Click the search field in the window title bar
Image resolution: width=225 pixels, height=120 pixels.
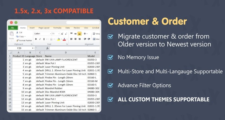click(83, 23)
